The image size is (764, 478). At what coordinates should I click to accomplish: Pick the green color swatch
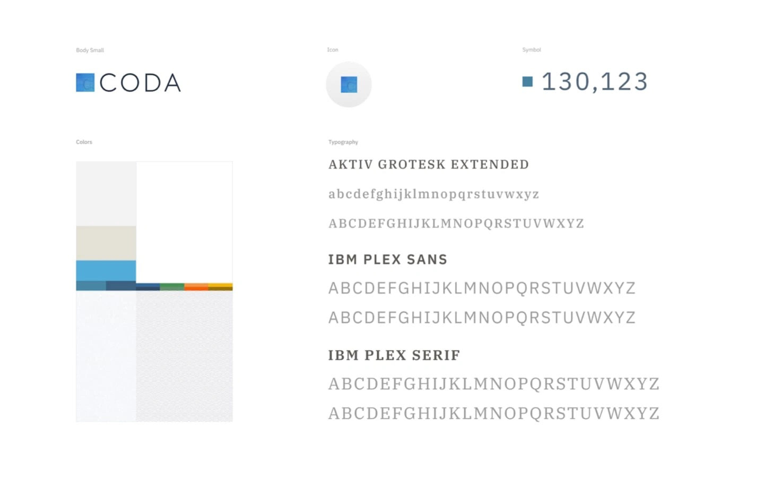(172, 287)
